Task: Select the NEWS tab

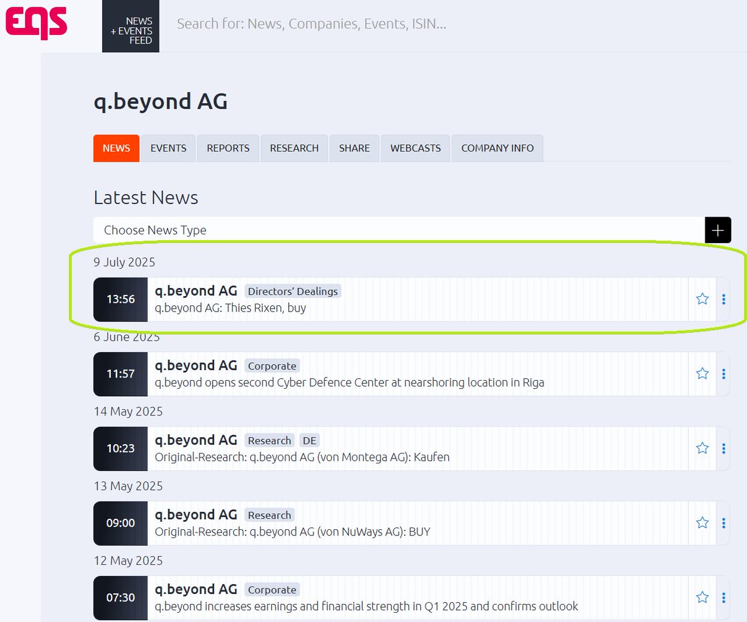Action: pos(116,148)
